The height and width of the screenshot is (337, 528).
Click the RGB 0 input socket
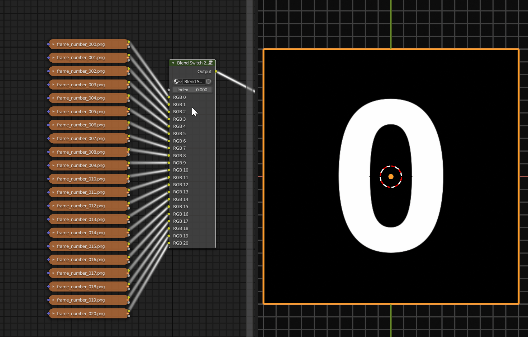[x=169, y=97]
